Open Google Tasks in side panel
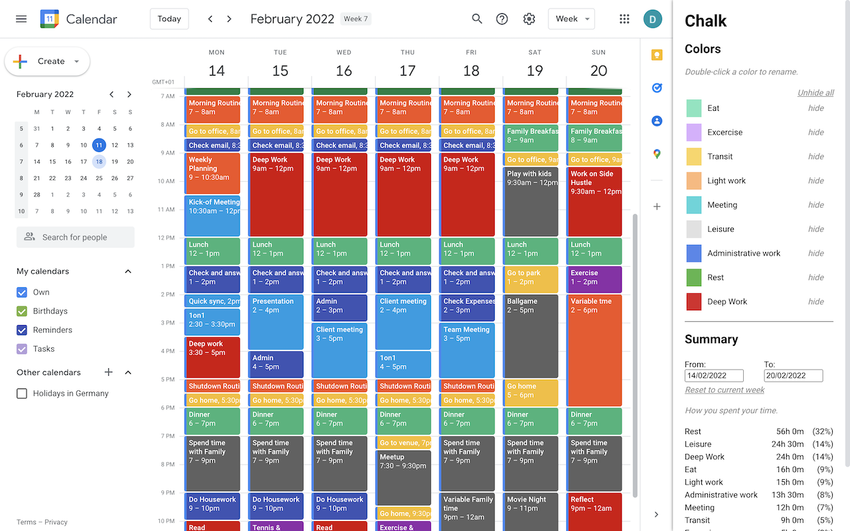The height and width of the screenshot is (531, 850). coord(657,88)
